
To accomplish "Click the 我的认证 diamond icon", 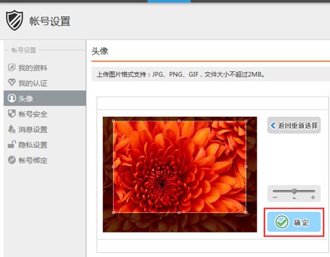I will [x=11, y=82].
